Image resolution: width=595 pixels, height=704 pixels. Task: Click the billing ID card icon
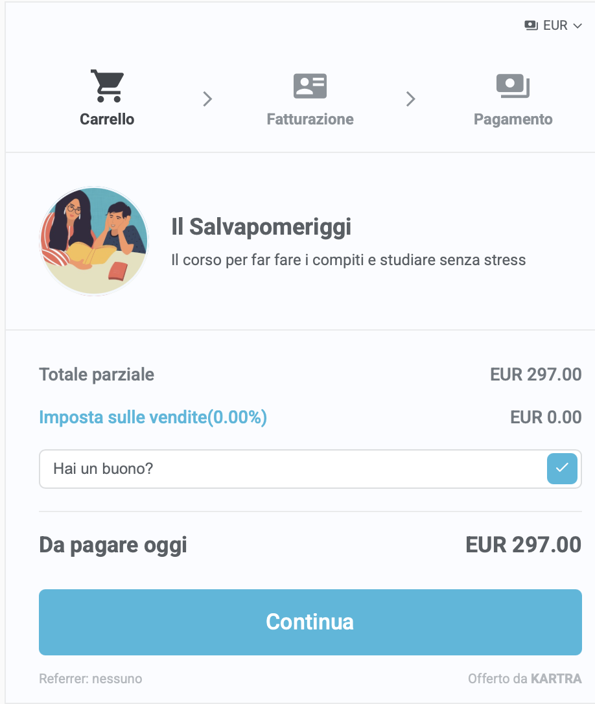pyautogui.click(x=310, y=86)
